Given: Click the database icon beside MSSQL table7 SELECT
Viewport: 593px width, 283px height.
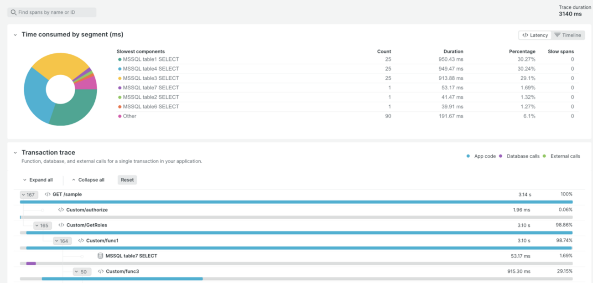Looking at the screenshot, I should tap(100, 256).
